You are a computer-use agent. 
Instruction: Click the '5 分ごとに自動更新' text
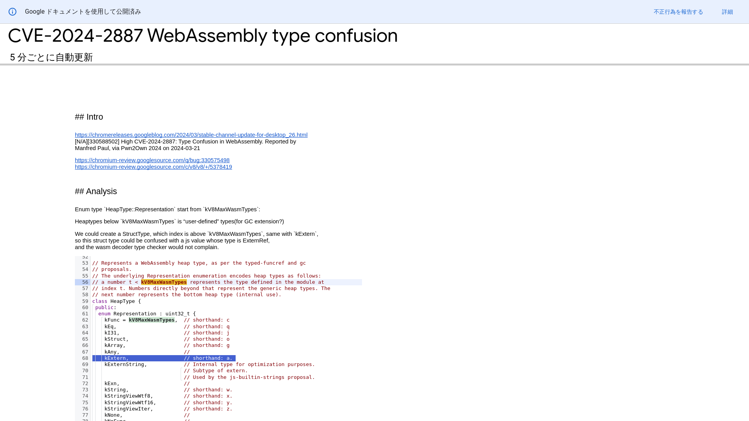tap(51, 57)
